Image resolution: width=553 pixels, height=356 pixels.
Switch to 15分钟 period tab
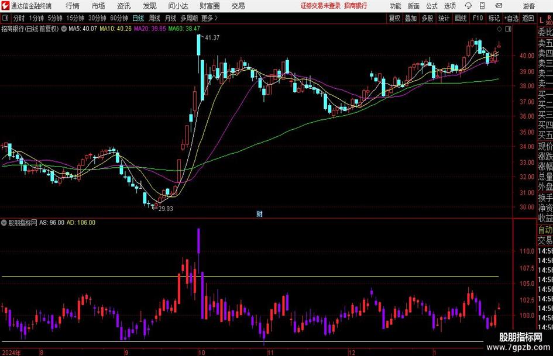click(75, 18)
